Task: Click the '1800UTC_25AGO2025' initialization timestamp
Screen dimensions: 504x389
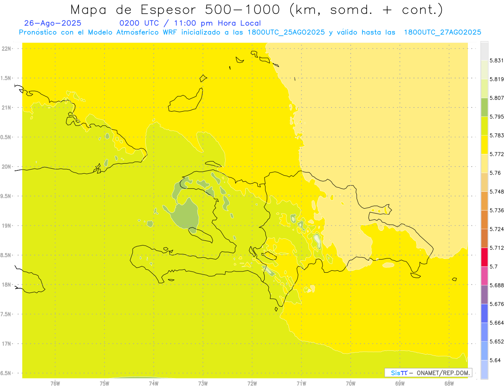Action: point(286,32)
